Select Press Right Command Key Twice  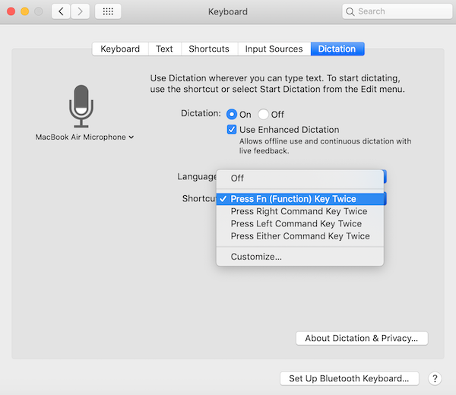click(299, 211)
